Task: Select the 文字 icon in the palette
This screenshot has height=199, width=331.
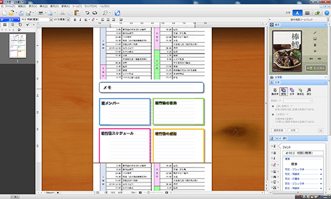Action: tap(292, 92)
